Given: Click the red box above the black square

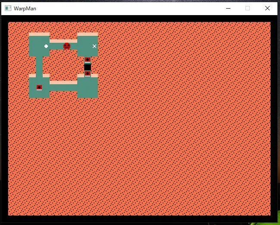Looking at the screenshot, I should tap(88, 60).
